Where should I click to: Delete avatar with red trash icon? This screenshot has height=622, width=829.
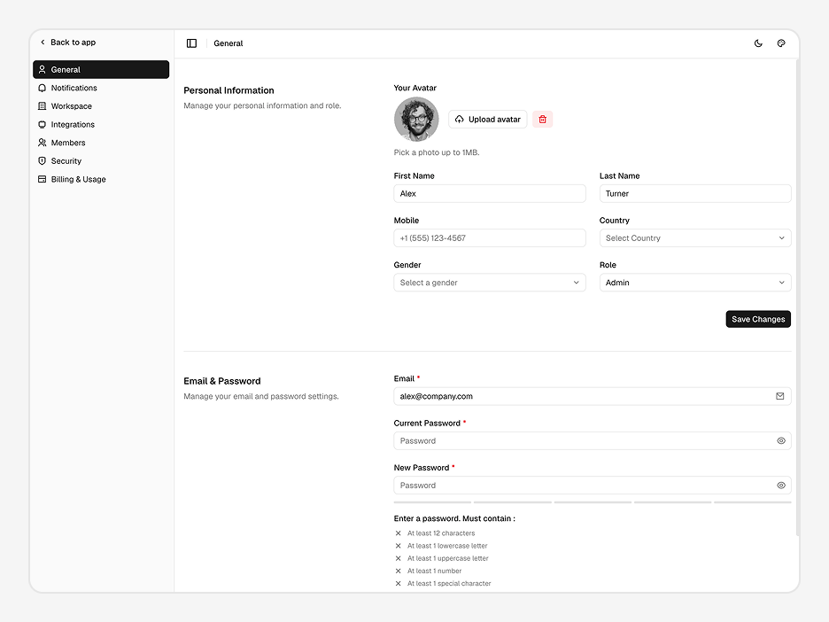[x=542, y=120]
